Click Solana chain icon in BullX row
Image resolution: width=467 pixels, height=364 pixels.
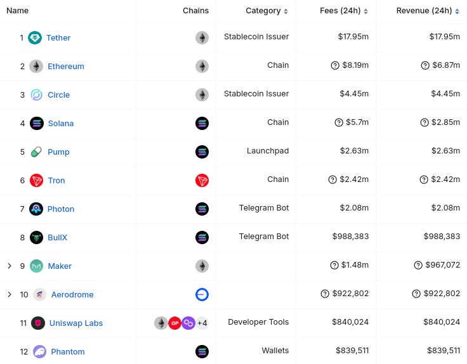(x=202, y=238)
